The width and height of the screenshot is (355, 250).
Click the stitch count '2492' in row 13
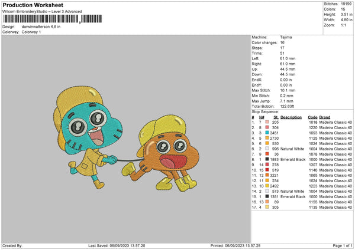(274, 186)
